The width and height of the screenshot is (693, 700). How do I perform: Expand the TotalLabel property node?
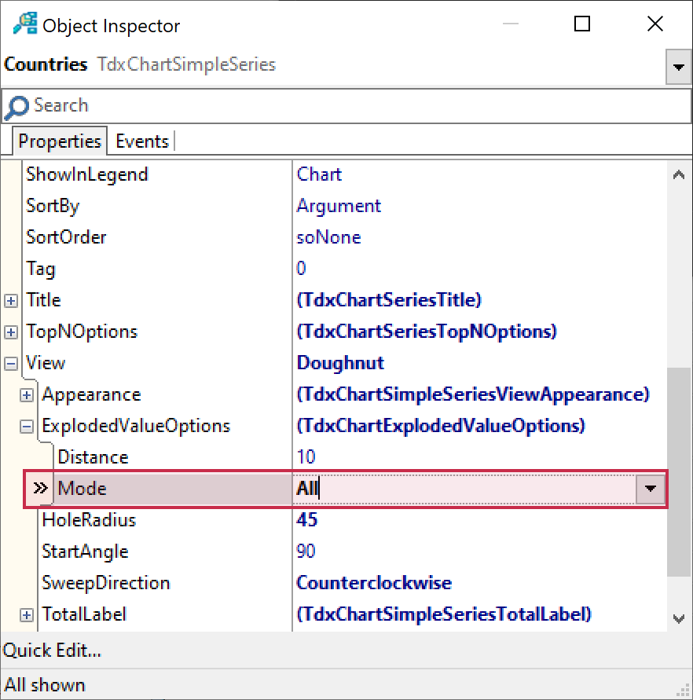(x=27, y=615)
